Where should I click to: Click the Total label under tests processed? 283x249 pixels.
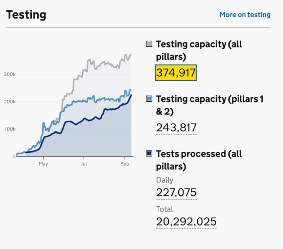coord(165,209)
